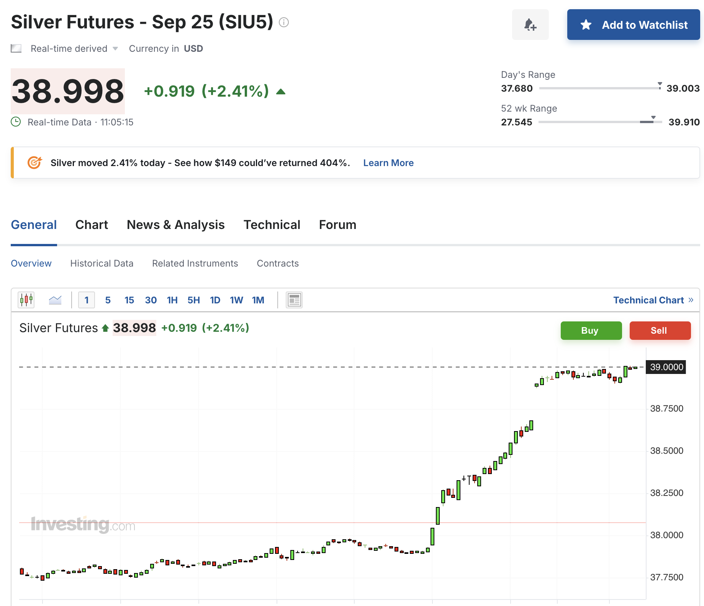Select the 1W chart interval
704x606 pixels.
pos(236,300)
